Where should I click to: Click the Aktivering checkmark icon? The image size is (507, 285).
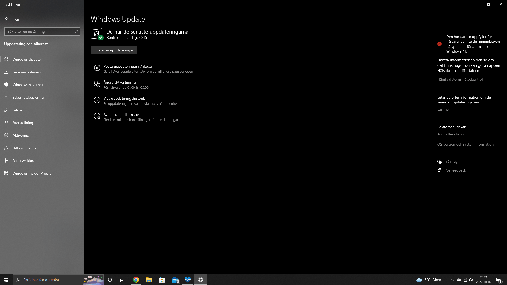tap(6, 135)
